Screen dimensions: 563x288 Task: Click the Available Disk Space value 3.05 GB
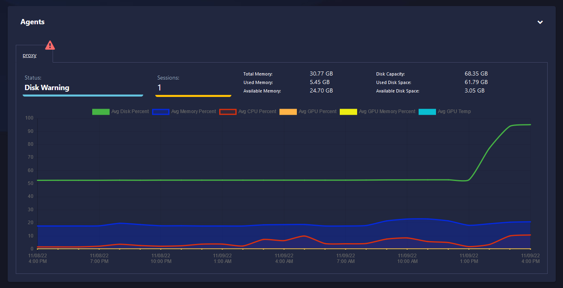tap(476, 90)
